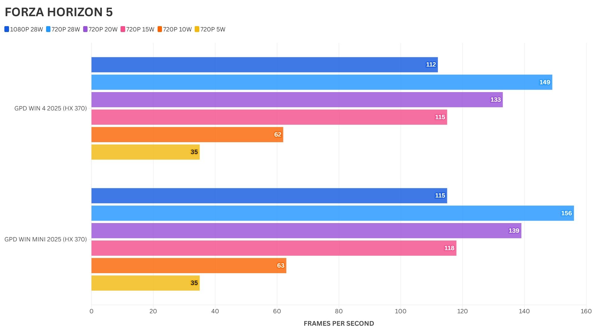The image size is (598, 336).
Task: Click the 156 value light blue bar
Action: click(x=332, y=213)
